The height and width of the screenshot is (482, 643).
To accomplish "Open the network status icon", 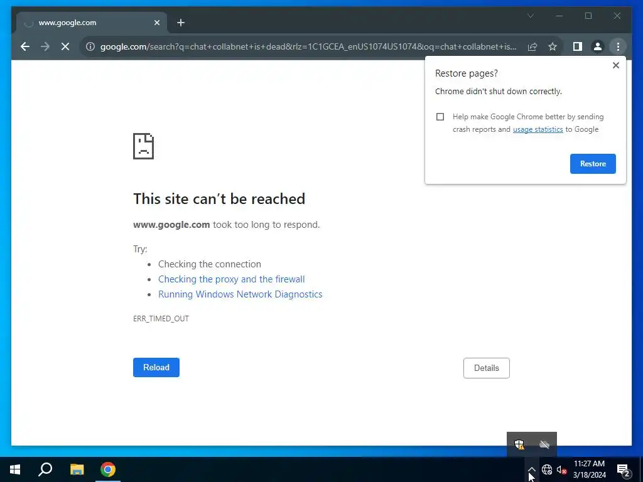I will coord(547,469).
